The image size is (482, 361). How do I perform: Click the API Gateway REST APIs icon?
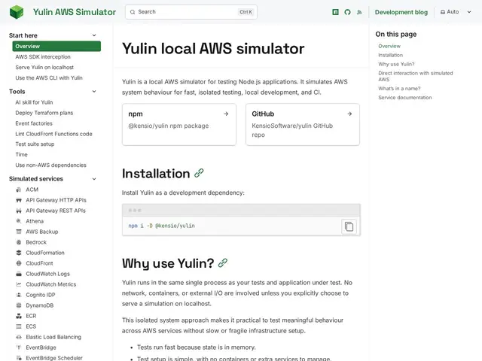coord(19,211)
